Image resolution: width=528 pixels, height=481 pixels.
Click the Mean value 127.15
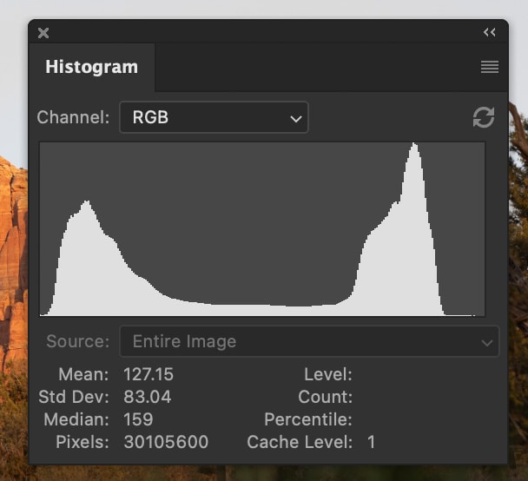pos(148,374)
